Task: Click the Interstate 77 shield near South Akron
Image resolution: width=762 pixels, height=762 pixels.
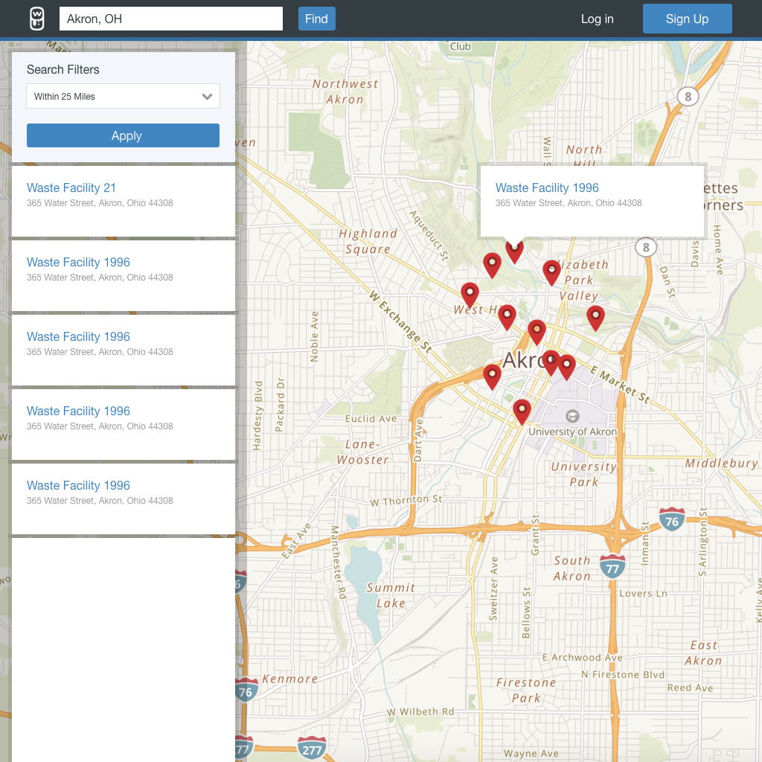Action: [612, 566]
